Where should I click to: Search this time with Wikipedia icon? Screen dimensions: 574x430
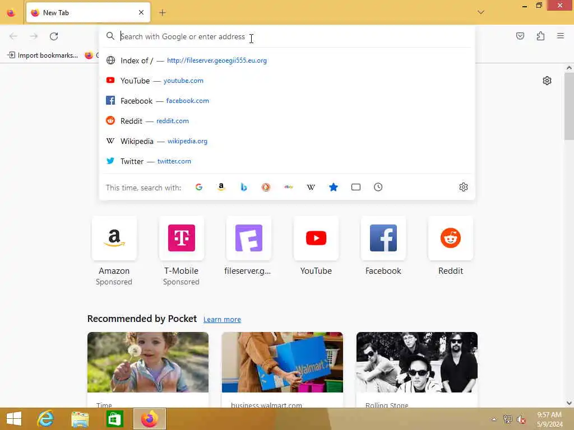pyautogui.click(x=311, y=187)
